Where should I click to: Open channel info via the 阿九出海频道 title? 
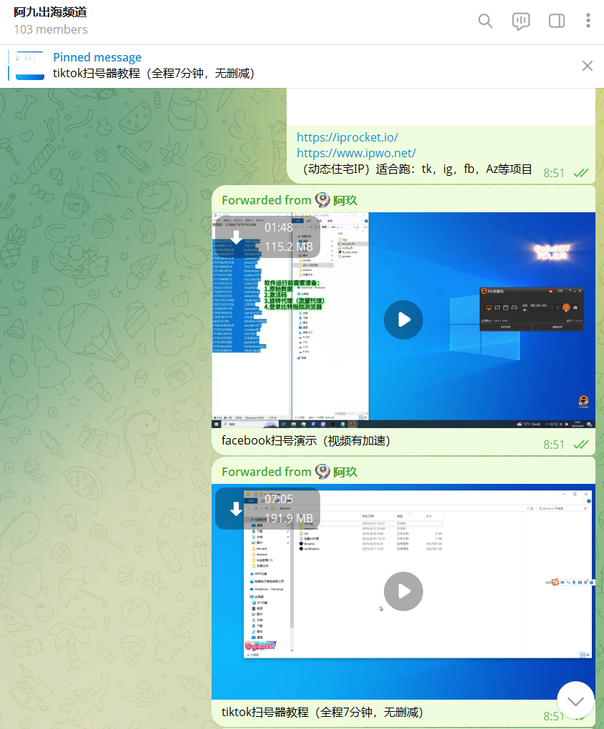pos(50,12)
